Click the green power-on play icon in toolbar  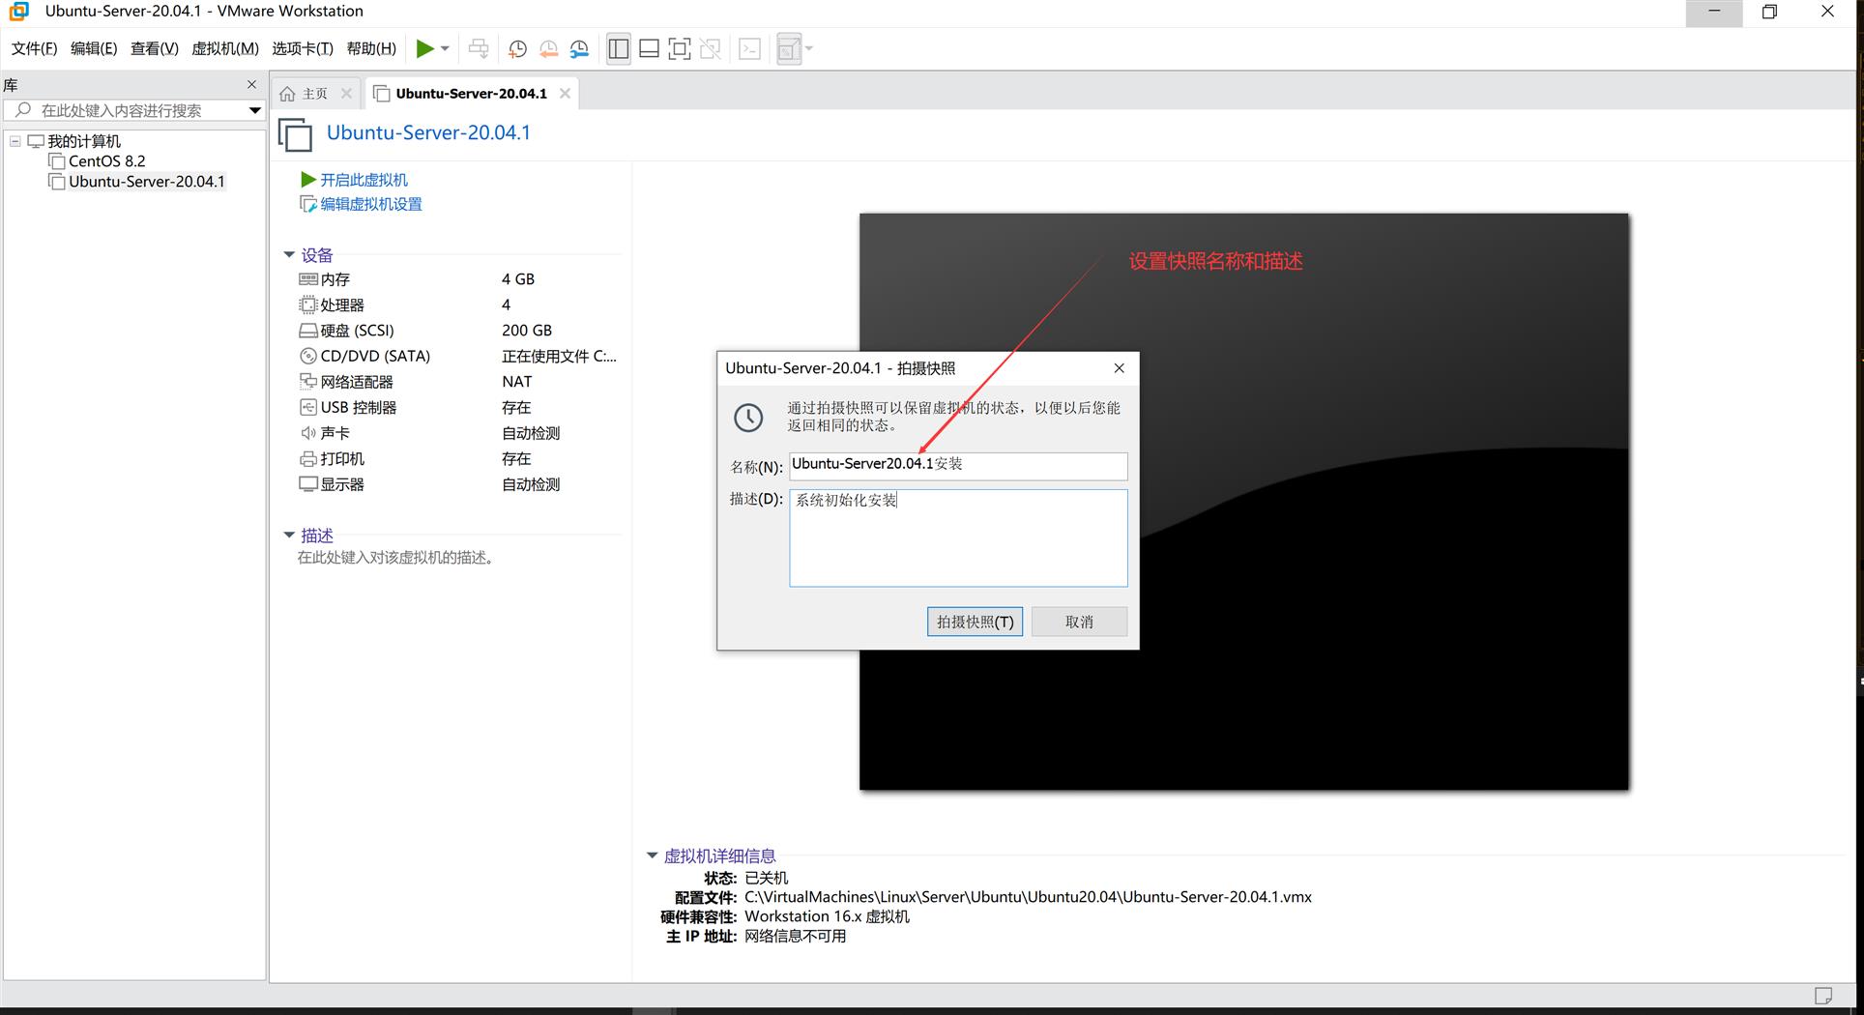(x=424, y=48)
